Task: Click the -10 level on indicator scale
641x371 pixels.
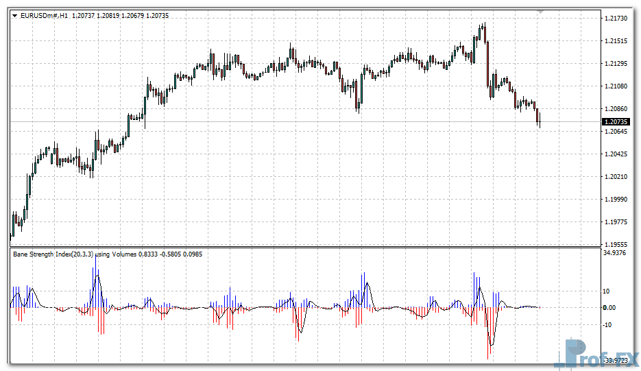Action: pos(608,324)
